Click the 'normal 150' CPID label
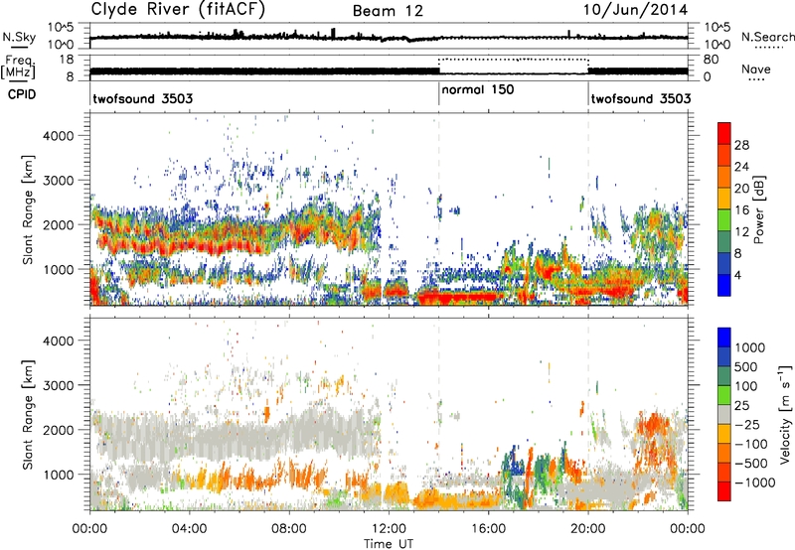 [x=478, y=89]
